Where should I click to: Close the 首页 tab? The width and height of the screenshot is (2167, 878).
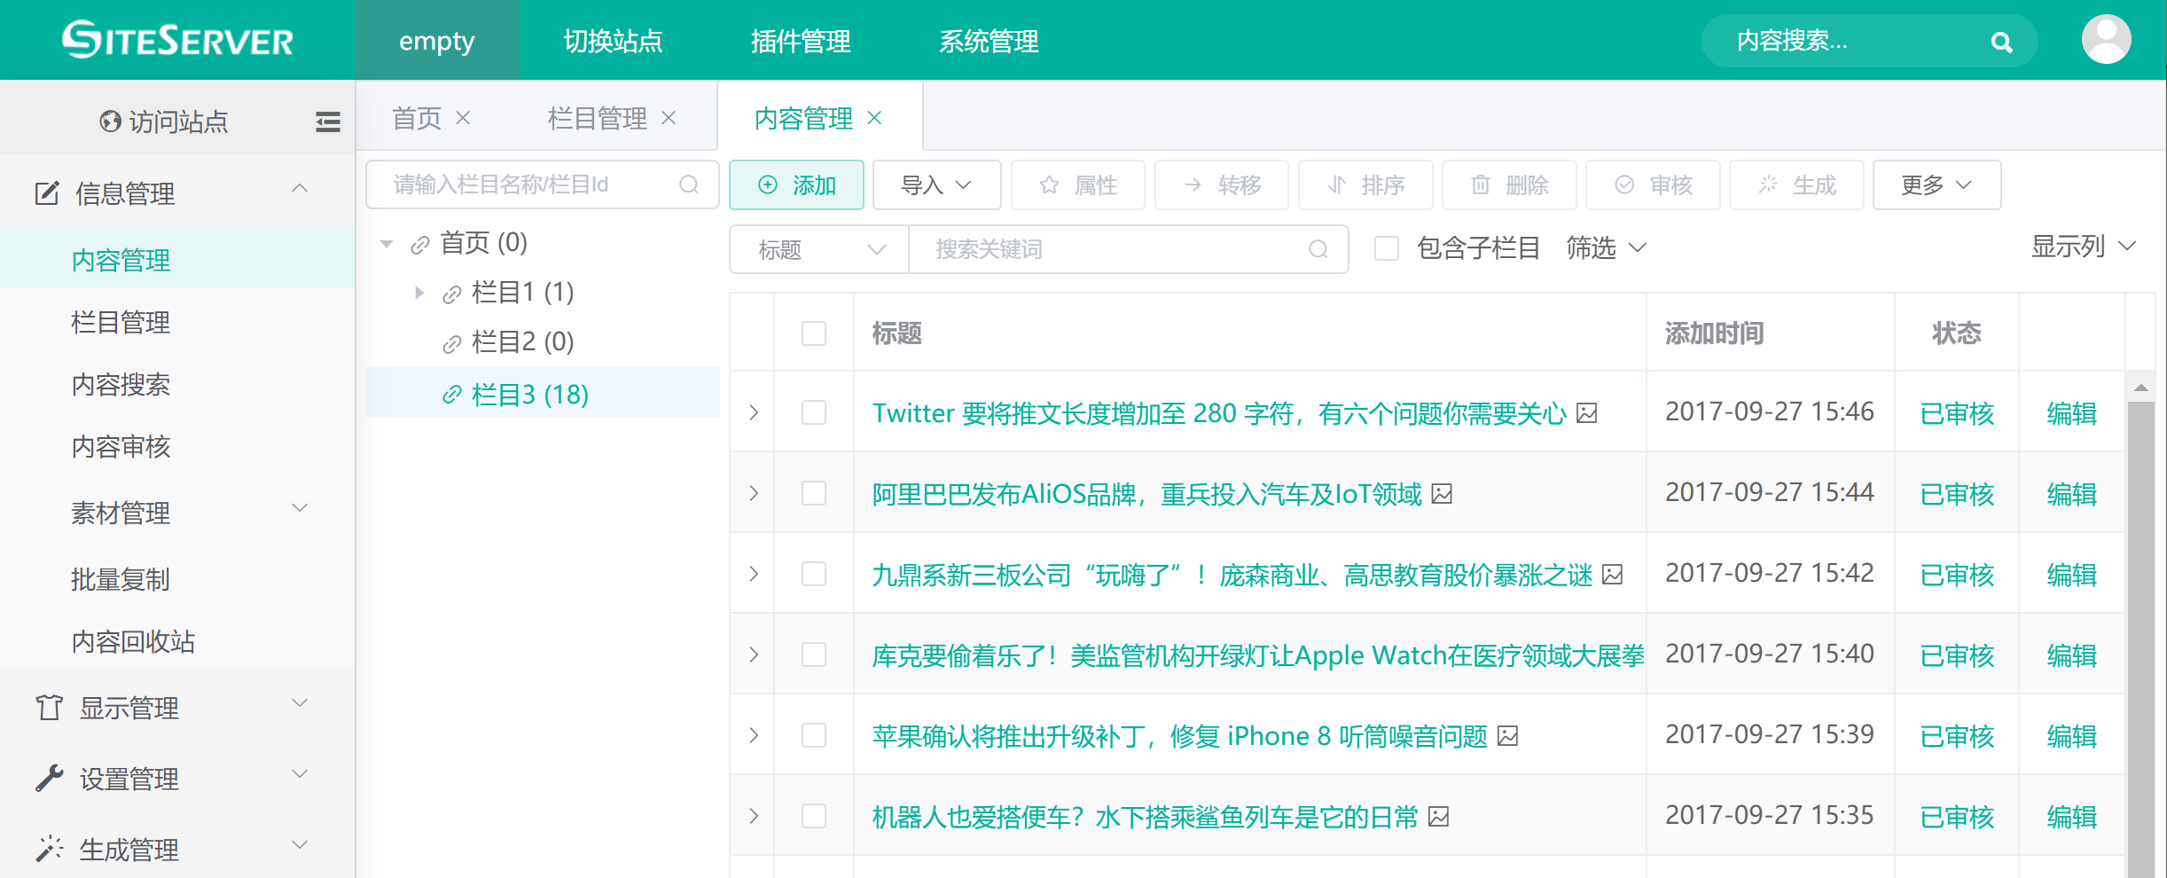tap(463, 118)
